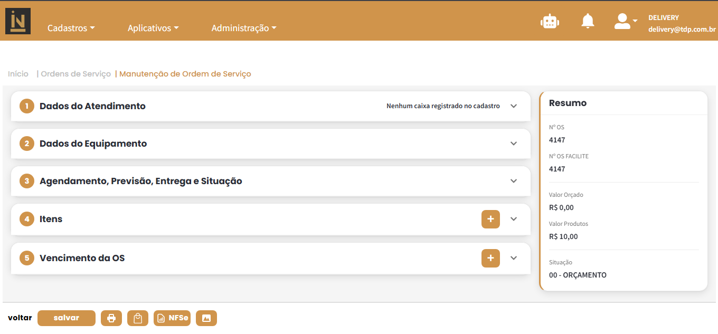Expand the Dados do Atendimento chevron
This screenshot has height=334, width=718.
514,106
